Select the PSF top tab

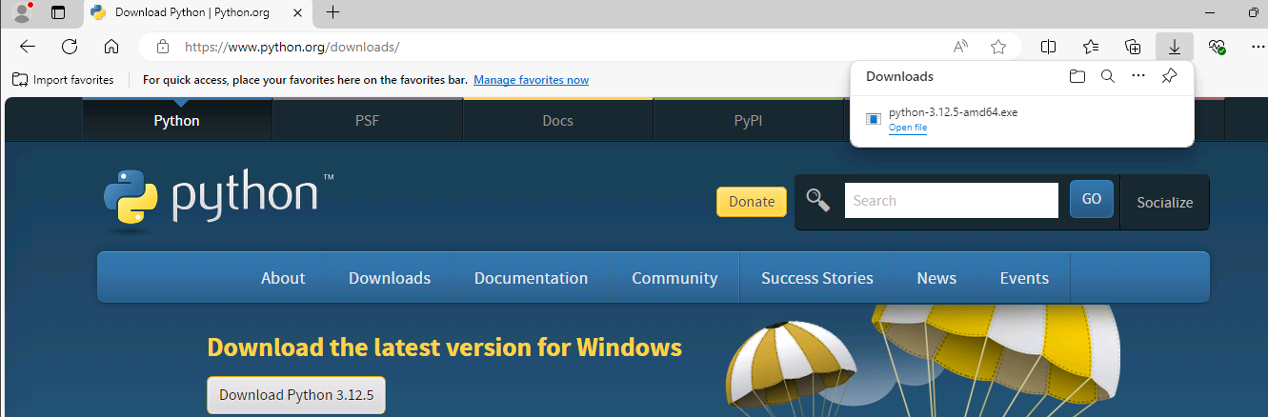point(368,121)
